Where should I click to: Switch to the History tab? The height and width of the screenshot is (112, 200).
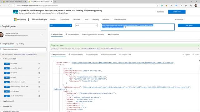20,44
